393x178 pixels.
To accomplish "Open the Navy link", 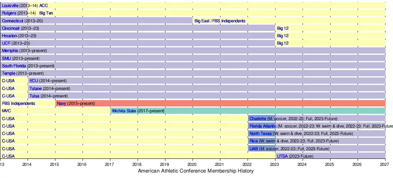I will (61, 103).
